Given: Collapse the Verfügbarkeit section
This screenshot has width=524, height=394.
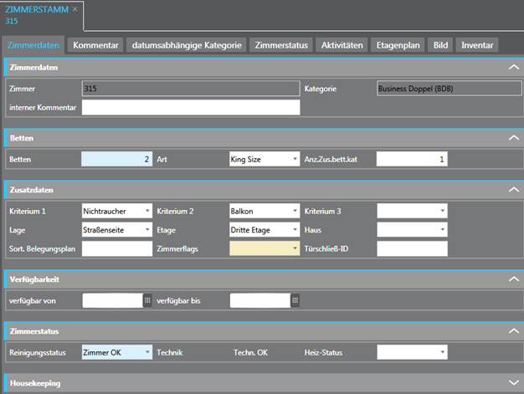Looking at the screenshot, I should [513, 279].
